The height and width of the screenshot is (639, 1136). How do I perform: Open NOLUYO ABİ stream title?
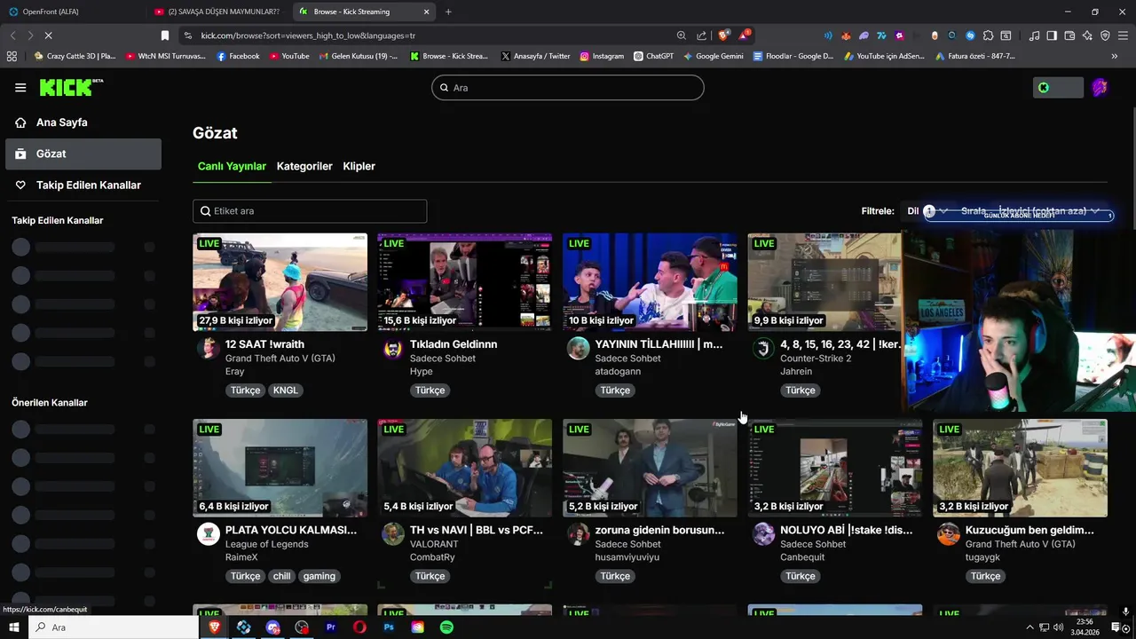(x=847, y=530)
